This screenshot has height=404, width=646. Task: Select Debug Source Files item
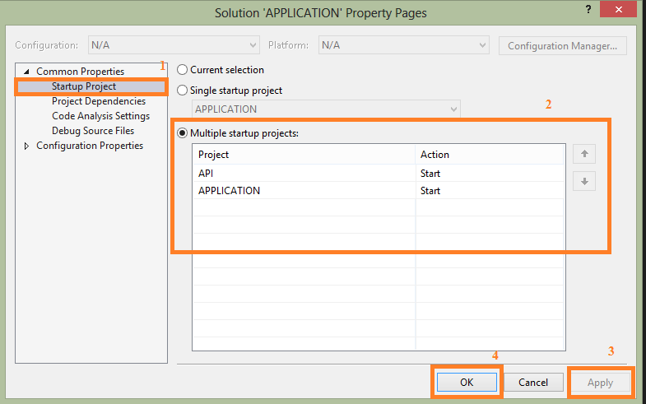coord(92,131)
